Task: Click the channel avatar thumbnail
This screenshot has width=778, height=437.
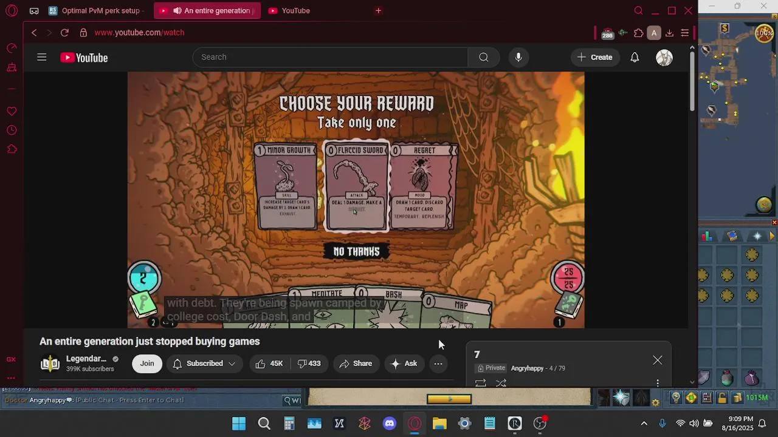Action: [x=50, y=364]
